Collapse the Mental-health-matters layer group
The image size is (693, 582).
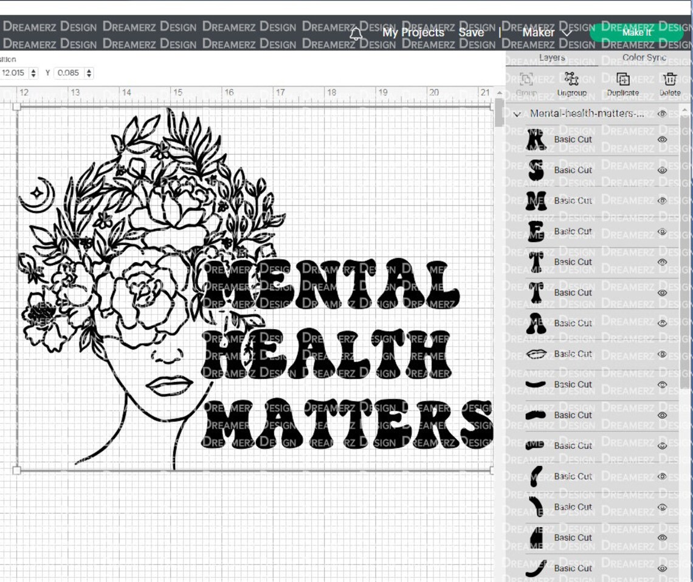[x=518, y=114]
